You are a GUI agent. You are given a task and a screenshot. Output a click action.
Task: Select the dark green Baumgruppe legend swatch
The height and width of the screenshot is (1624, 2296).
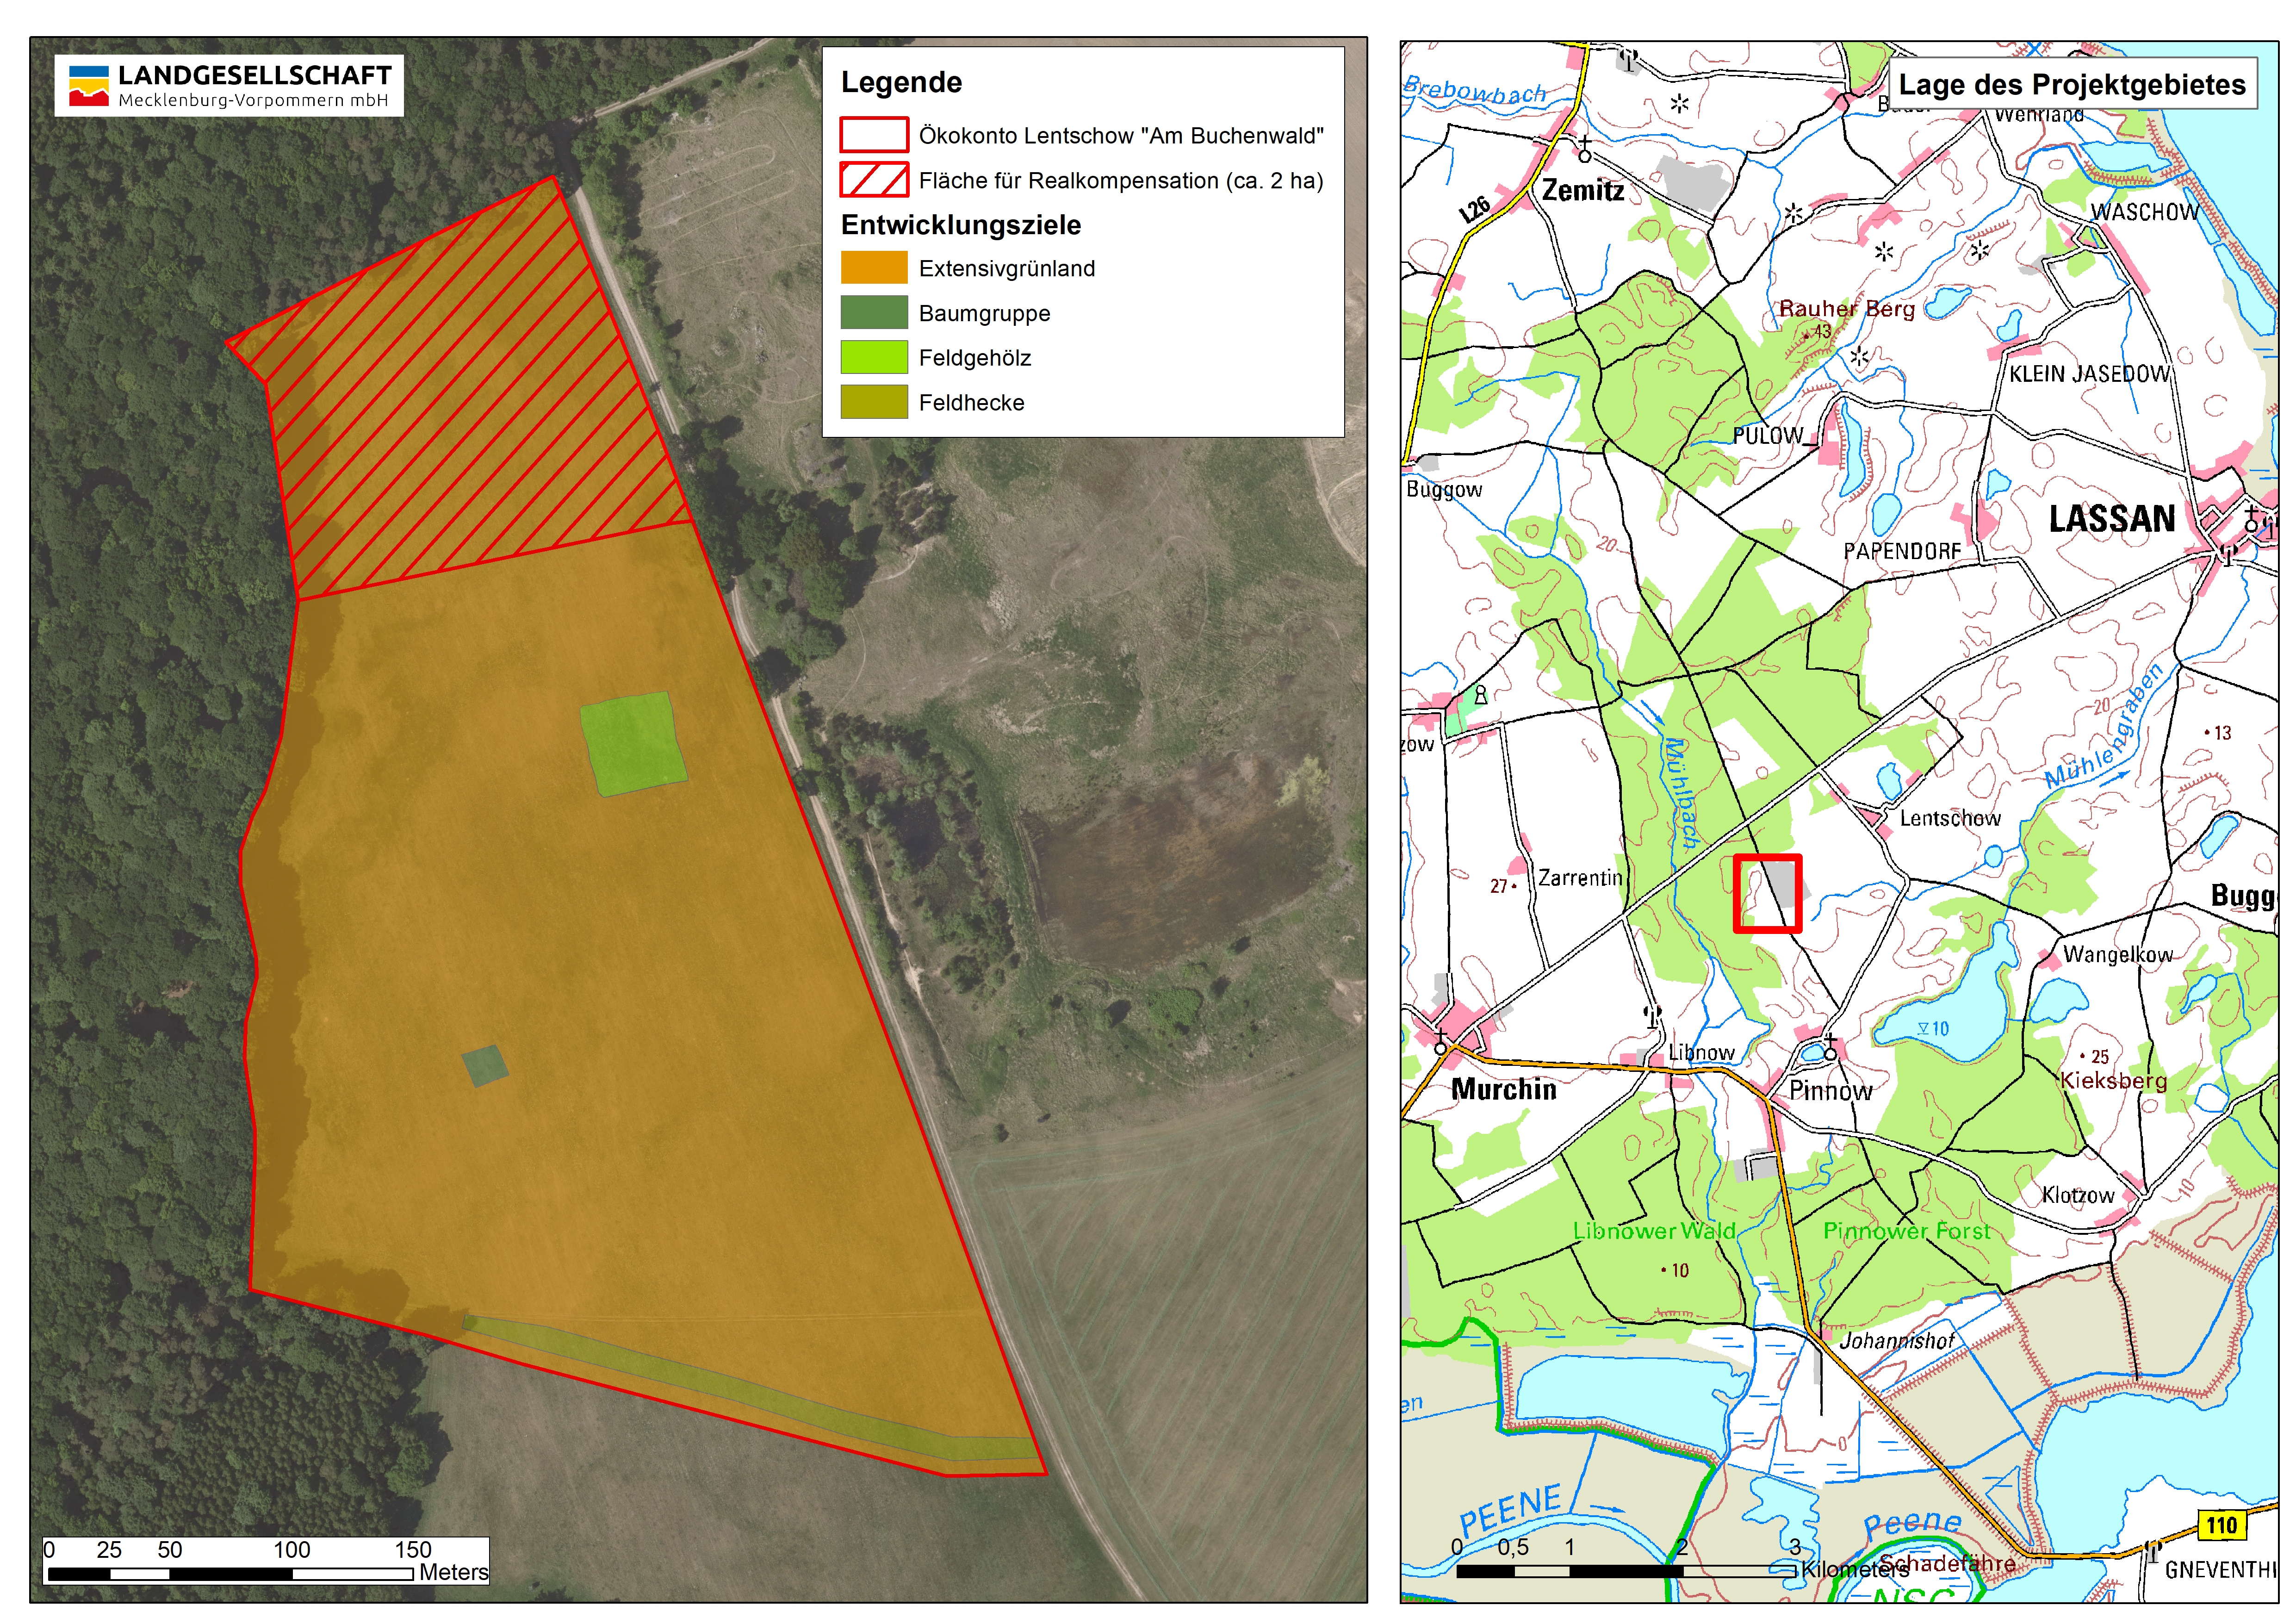coord(874,313)
